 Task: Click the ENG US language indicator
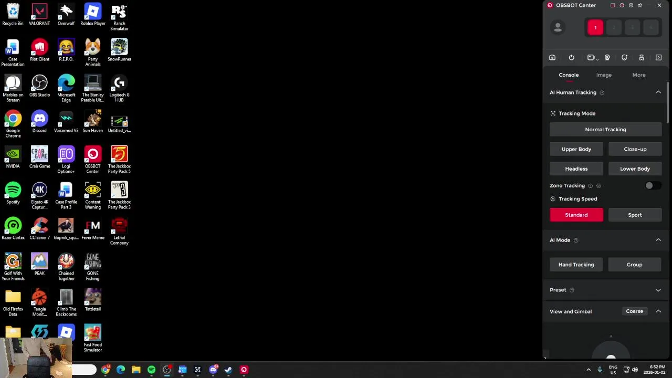coord(613,370)
